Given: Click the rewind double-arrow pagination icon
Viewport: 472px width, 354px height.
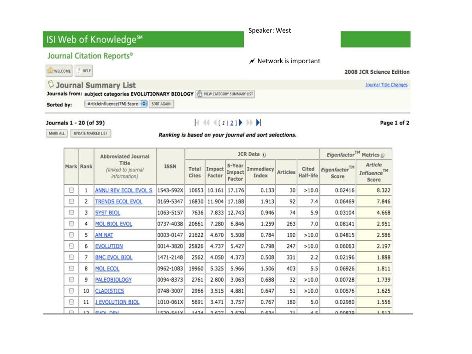Looking at the screenshot, I should coord(206,123).
